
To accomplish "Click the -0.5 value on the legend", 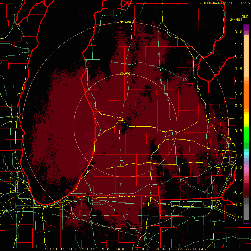I will tap(237, 192).
